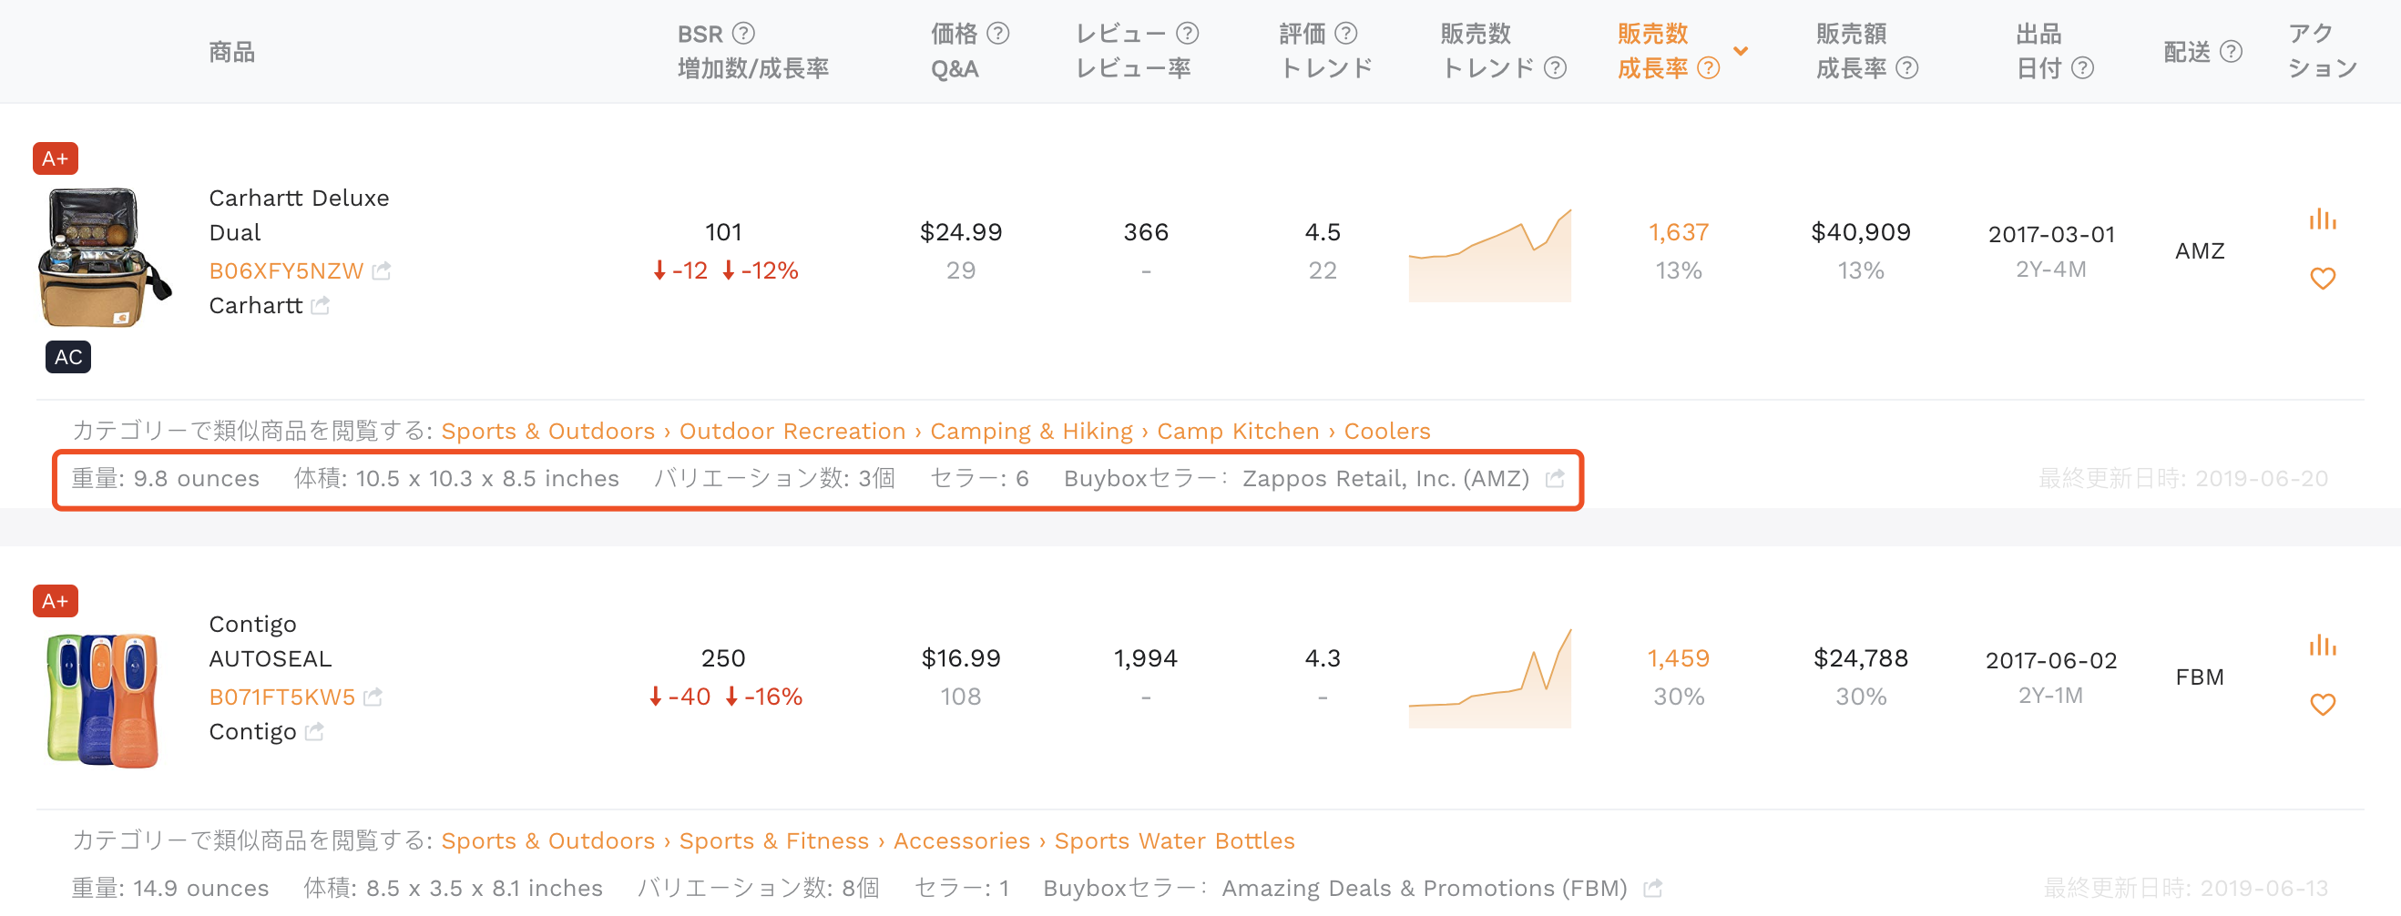Click the Contigo brand name

(252, 732)
